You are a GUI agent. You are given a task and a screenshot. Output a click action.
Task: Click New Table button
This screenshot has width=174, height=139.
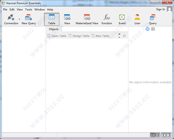(x=100, y=36)
